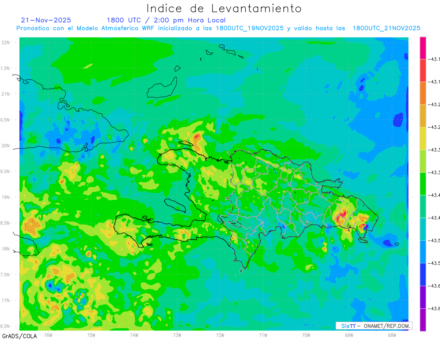The image size is (440, 340).
Task: Select the yellow-green lime legend swatch
Action: (x=423, y=161)
